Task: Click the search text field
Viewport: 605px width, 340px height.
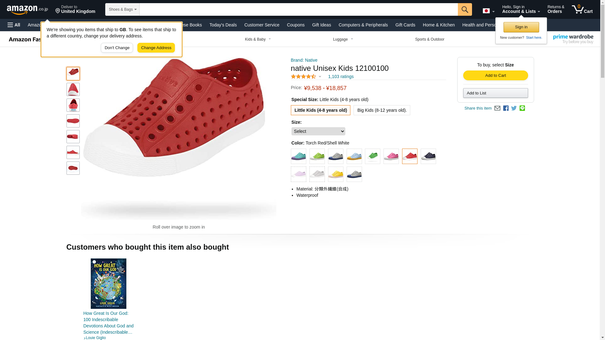Action: (298, 9)
